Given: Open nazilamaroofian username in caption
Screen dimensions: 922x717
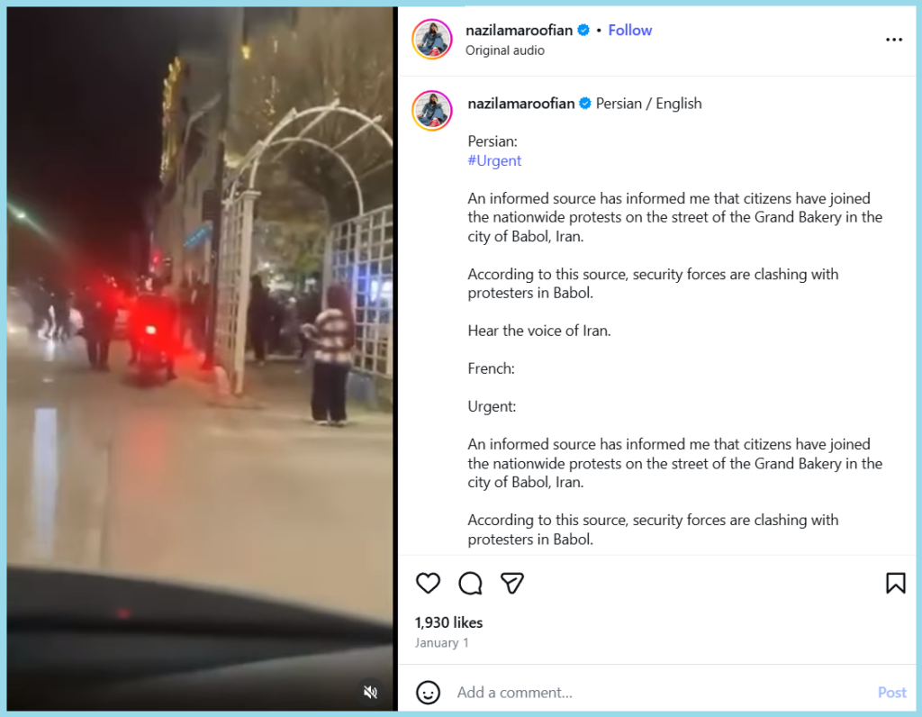Looking at the screenshot, I should tap(521, 104).
